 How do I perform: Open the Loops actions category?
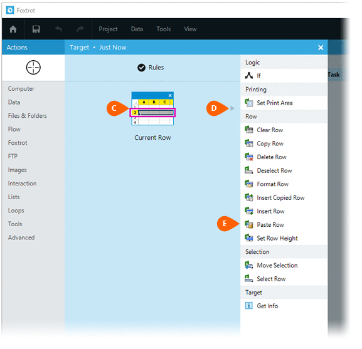[x=16, y=211]
